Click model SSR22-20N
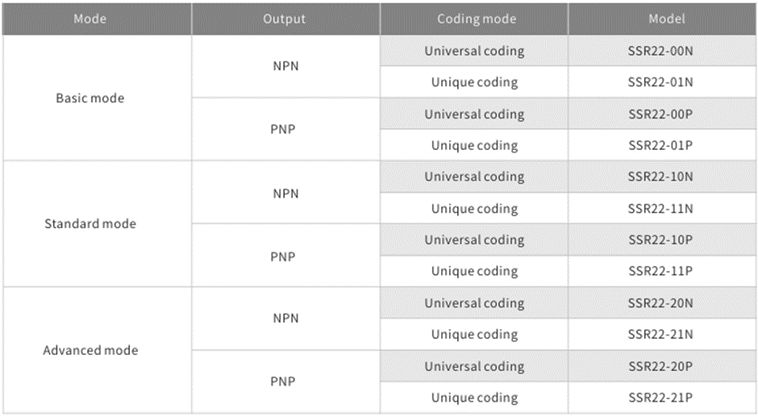 click(660, 303)
